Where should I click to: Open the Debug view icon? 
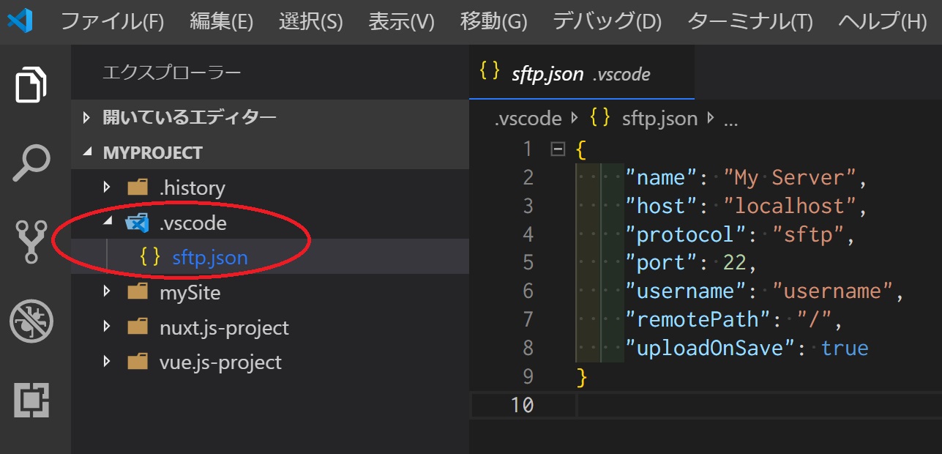[x=31, y=321]
